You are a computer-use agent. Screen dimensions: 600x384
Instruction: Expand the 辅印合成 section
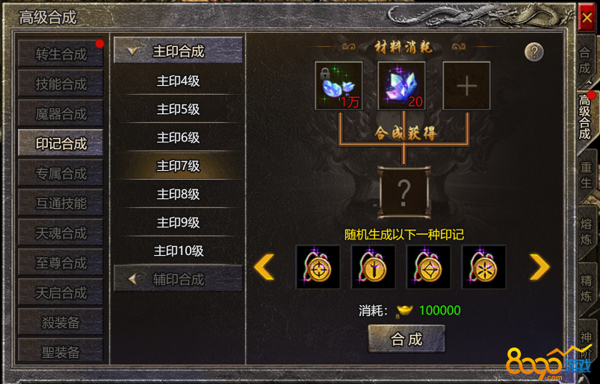pyautogui.click(x=179, y=279)
